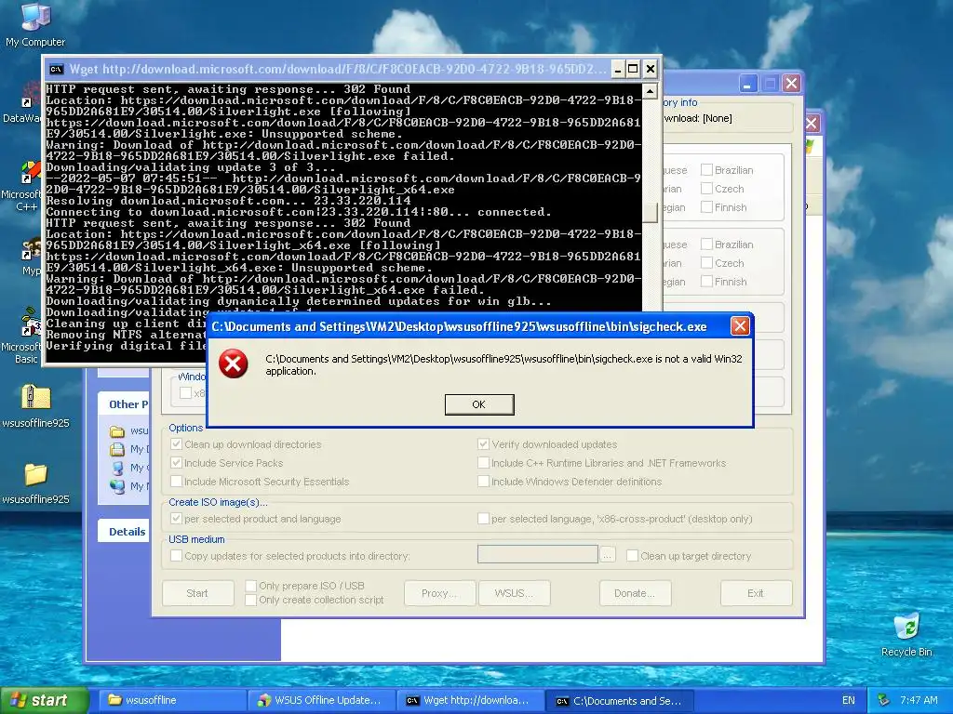This screenshot has width=953, height=714.
Task: Open the Recycle Bin icon
Action: pos(906,635)
